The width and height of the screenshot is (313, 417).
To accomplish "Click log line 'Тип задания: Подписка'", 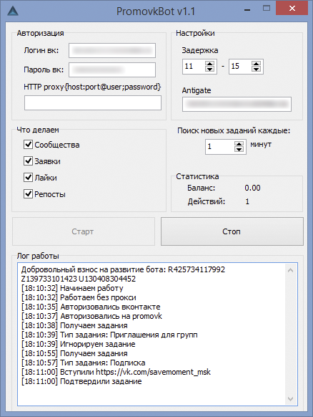I will point(84,363).
